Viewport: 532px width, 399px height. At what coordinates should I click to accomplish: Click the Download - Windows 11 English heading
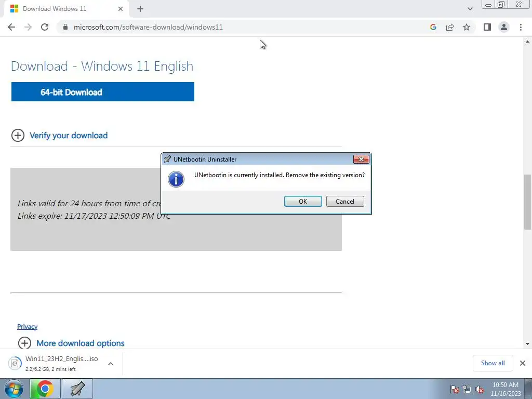coord(102,66)
